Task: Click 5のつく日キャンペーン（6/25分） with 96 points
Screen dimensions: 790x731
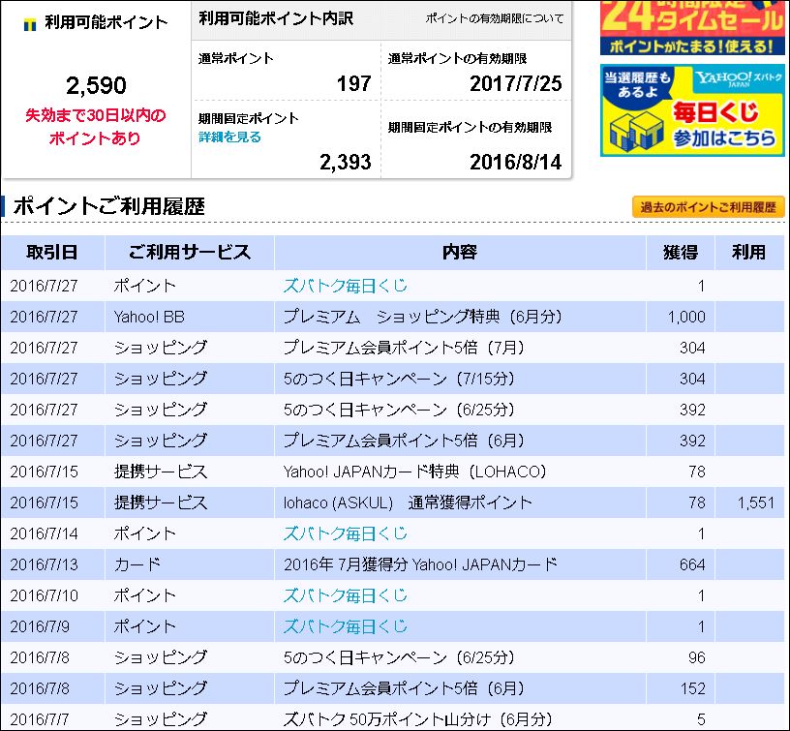Action: [x=399, y=657]
